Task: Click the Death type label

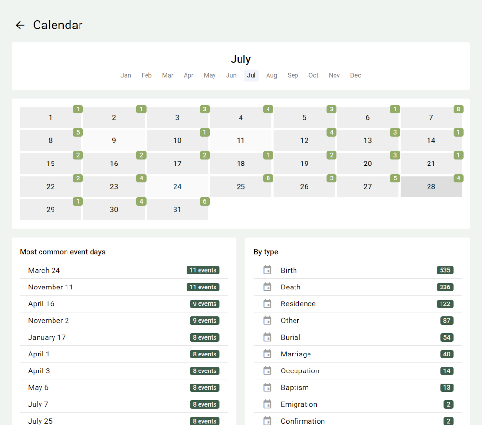Action: point(291,287)
